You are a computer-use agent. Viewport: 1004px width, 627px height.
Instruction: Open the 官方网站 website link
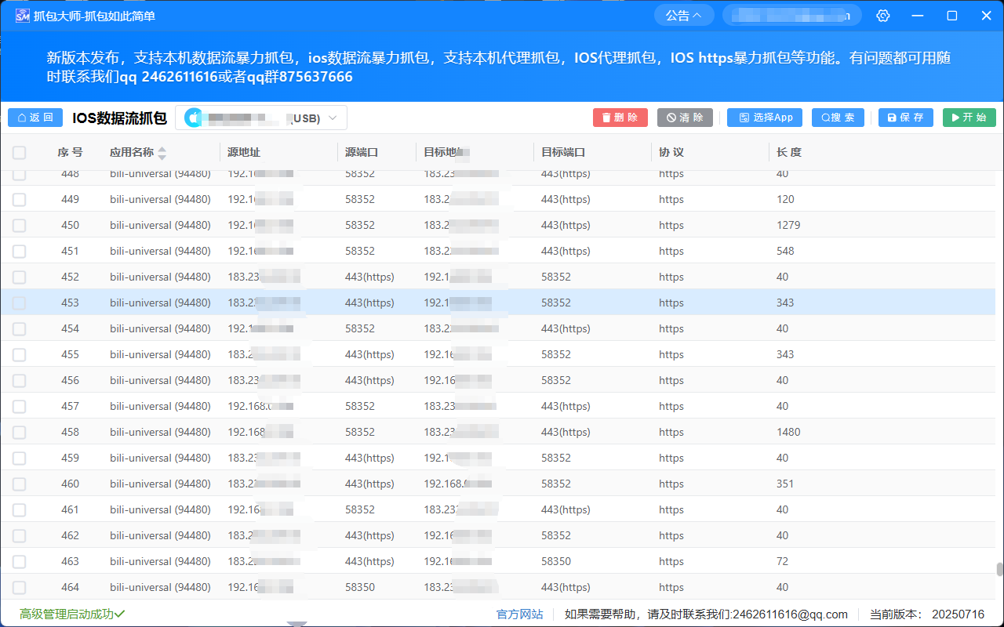coord(519,614)
